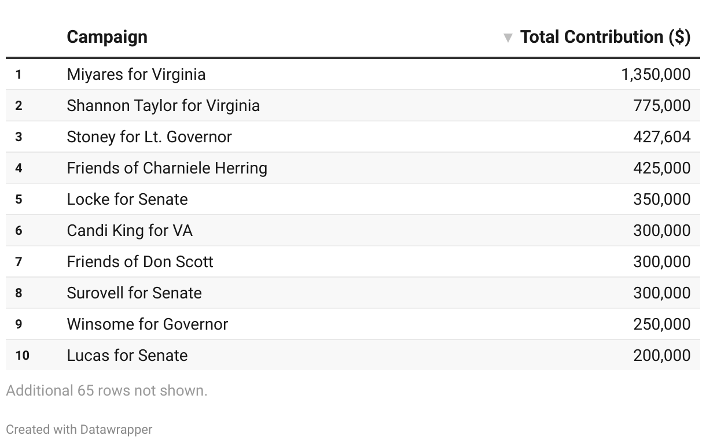The image size is (706, 443).
Task: Click the Stoney for Lt. Governor entry
Action: click(149, 137)
